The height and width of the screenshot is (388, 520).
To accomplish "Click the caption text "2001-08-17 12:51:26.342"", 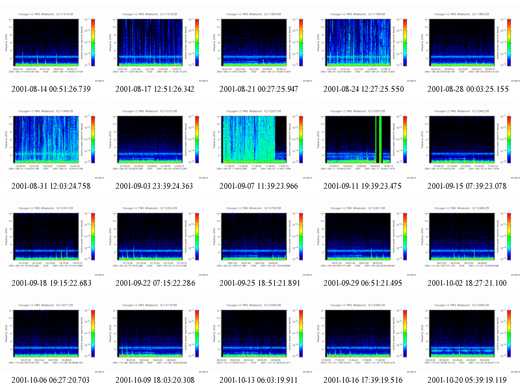I will tap(155, 89).
